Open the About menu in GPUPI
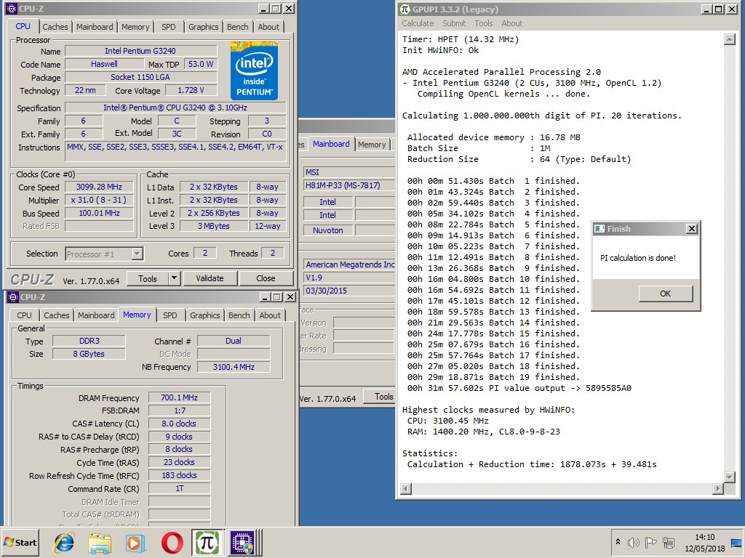 (x=511, y=23)
